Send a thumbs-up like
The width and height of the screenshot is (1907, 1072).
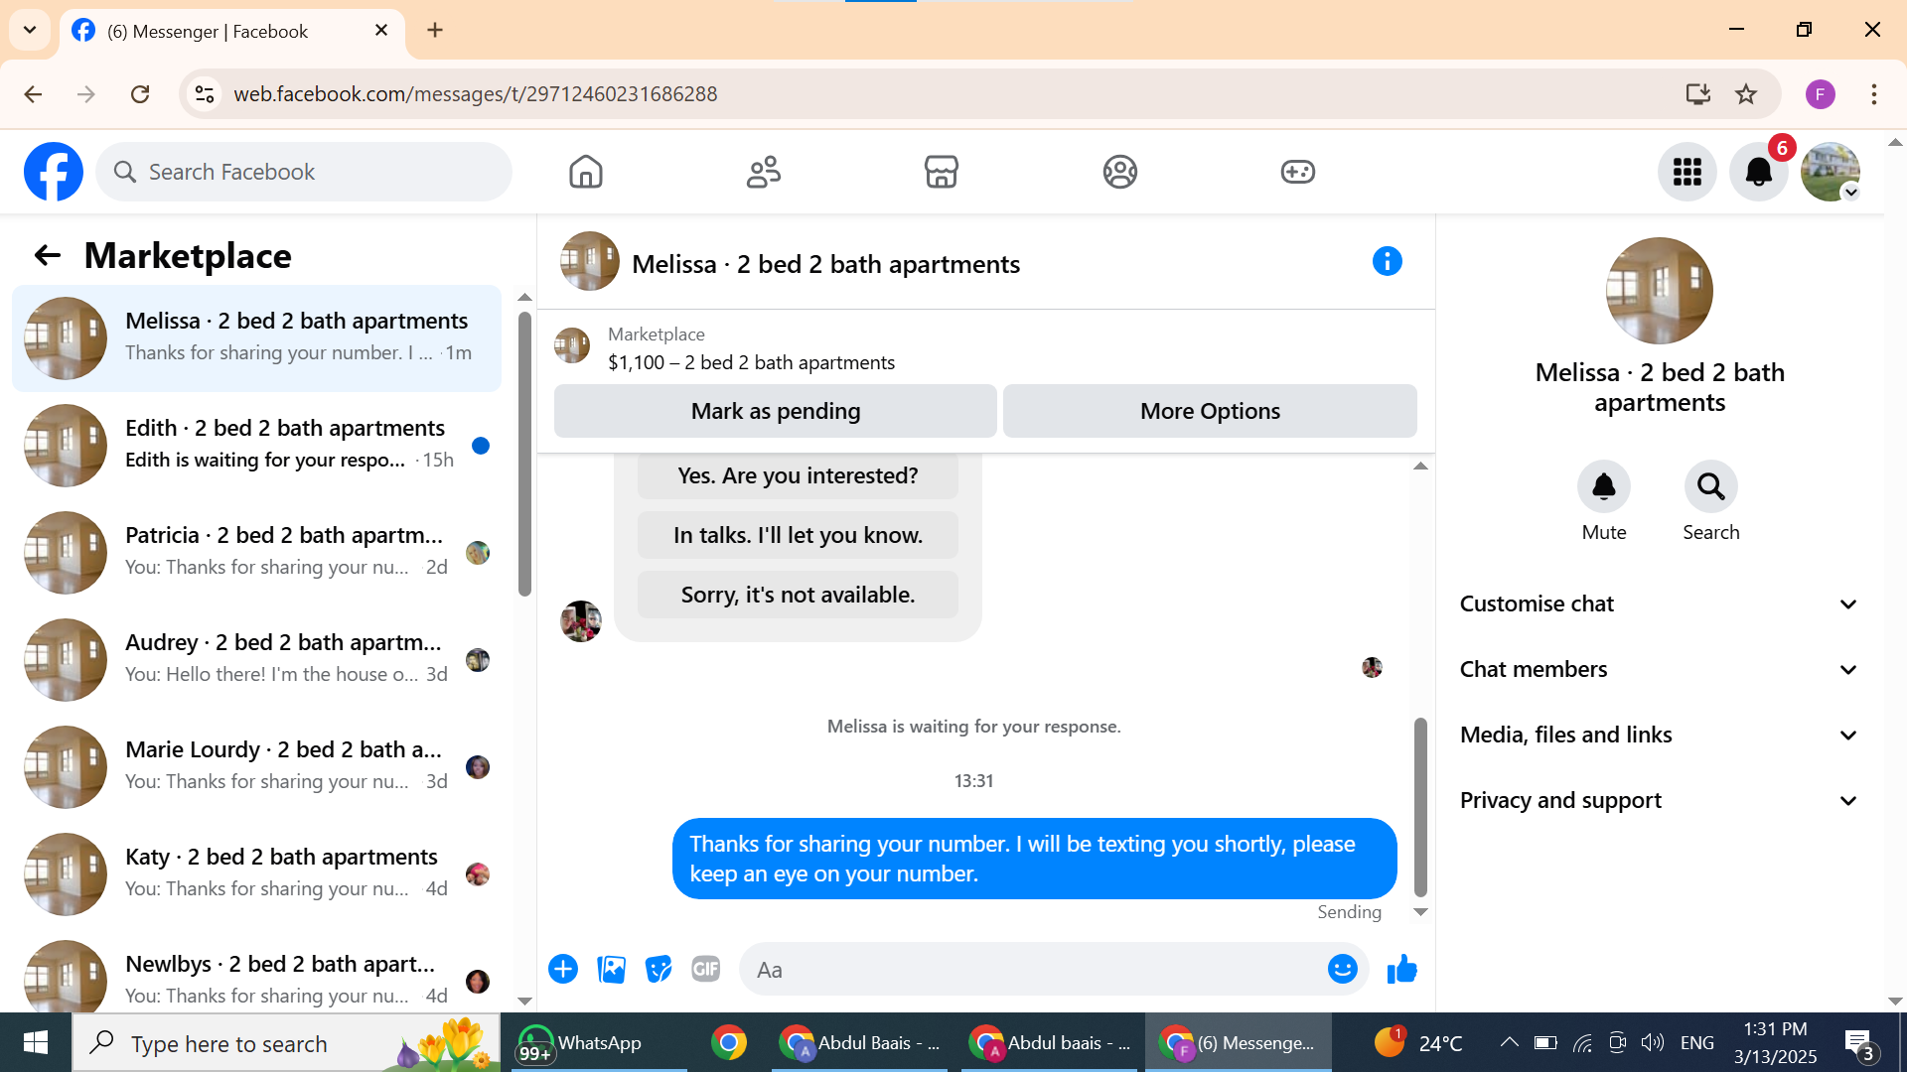click(1401, 969)
